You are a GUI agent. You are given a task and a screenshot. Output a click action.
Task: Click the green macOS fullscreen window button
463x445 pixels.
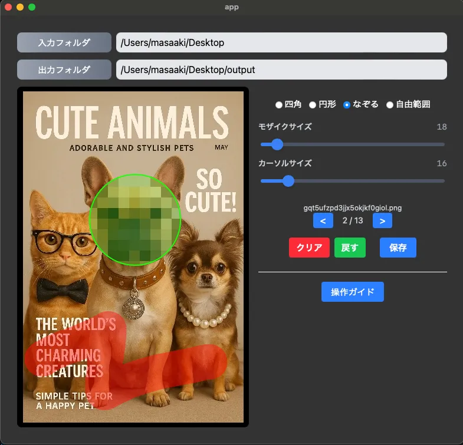[x=32, y=7]
